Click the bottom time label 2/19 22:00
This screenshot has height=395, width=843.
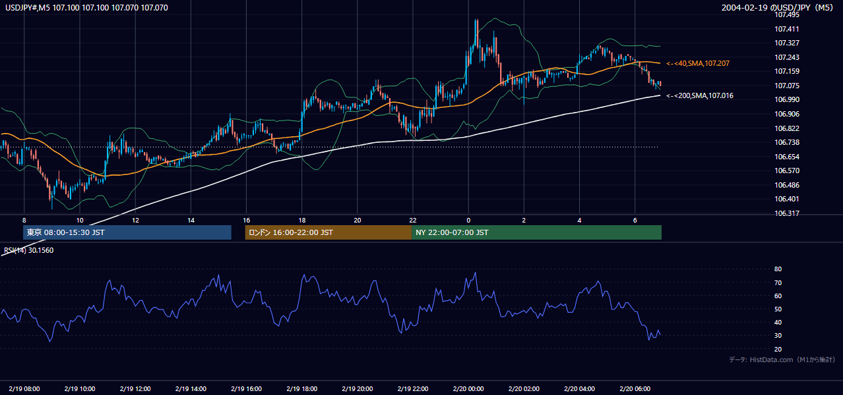point(412,389)
